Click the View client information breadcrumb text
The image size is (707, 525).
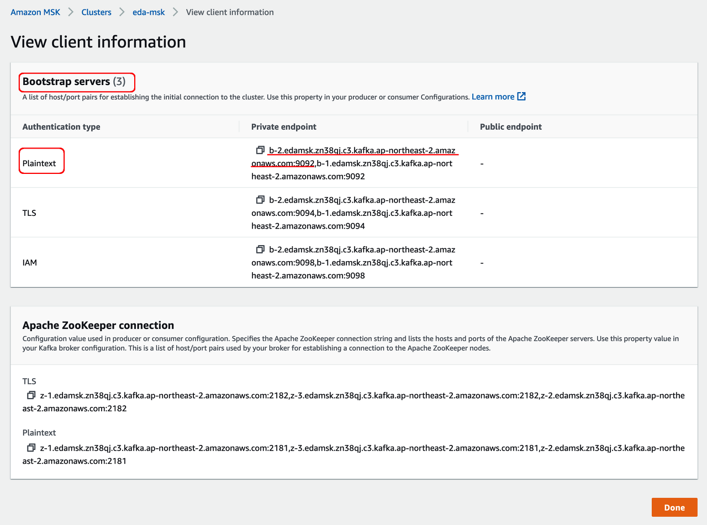[230, 12]
